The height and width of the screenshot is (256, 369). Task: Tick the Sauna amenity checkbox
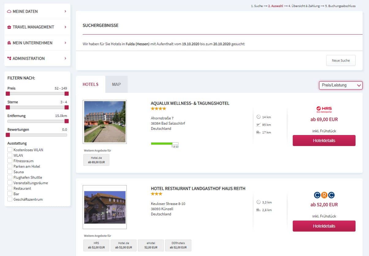10,172
